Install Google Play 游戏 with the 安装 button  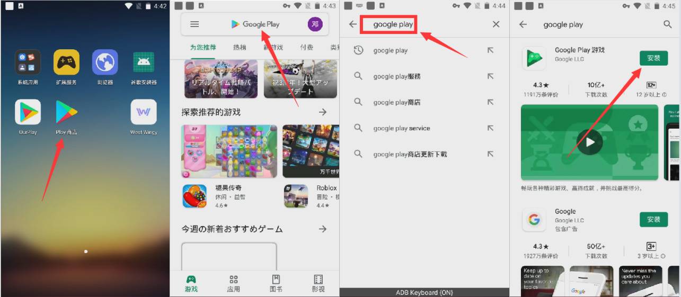pyautogui.click(x=653, y=58)
